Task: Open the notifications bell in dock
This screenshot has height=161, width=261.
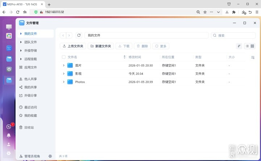Action: tap(9, 135)
